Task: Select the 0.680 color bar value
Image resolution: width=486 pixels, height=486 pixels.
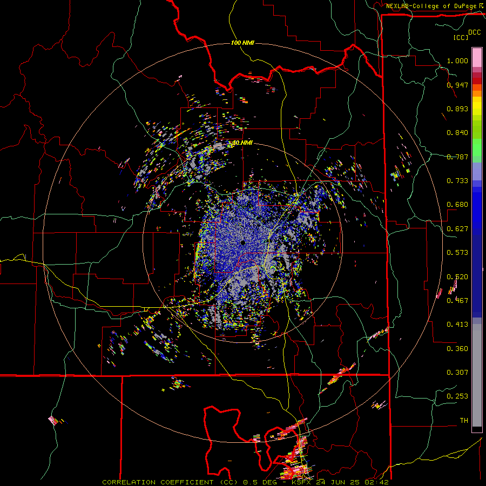Action: click(457, 205)
